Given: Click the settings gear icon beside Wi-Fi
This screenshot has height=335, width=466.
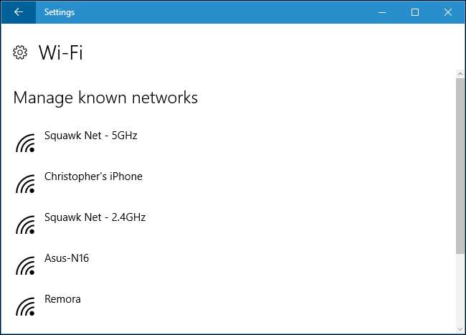Looking at the screenshot, I should (x=20, y=52).
